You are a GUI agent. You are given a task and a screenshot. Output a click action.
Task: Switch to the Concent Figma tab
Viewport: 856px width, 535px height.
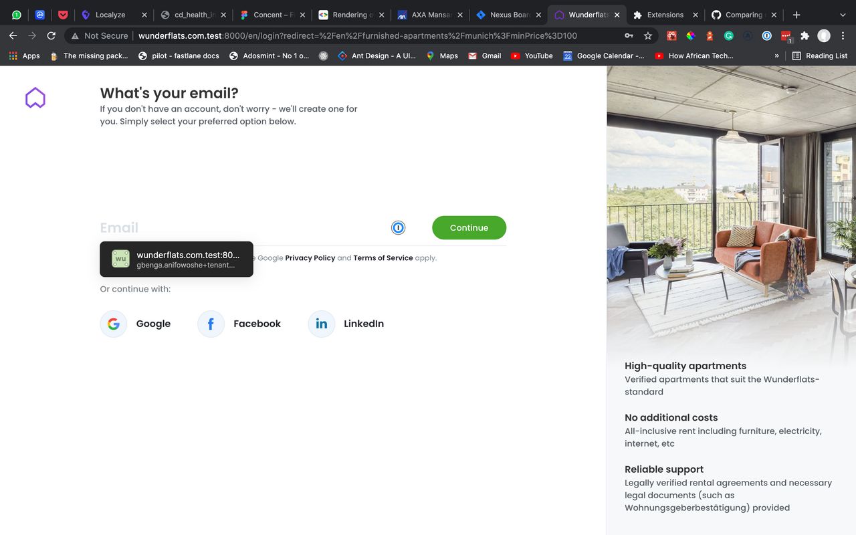[272, 15]
